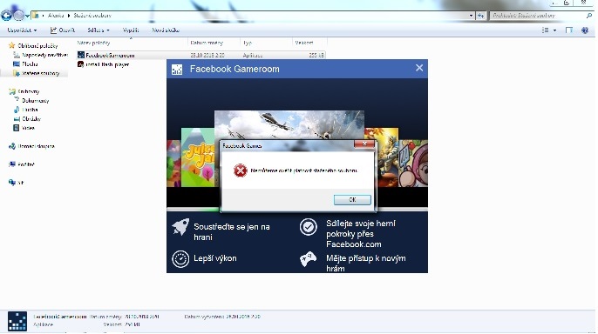
Task: Sort by the Datum změny column header
Action: pos(214,43)
